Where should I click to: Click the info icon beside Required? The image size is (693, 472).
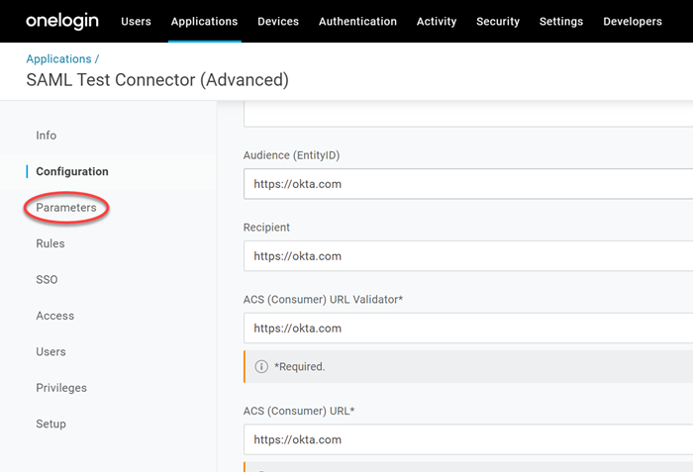[x=261, y=366]
